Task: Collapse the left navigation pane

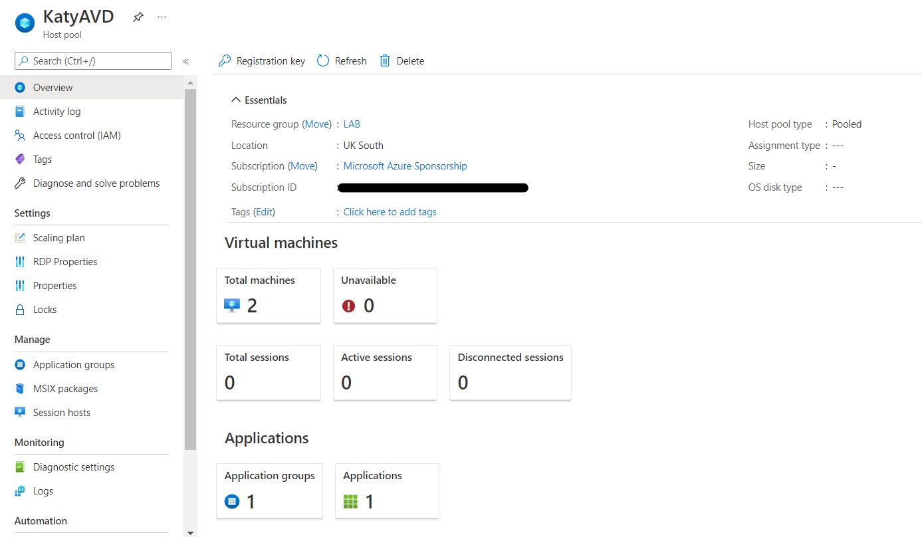Action: click(185, 60)
